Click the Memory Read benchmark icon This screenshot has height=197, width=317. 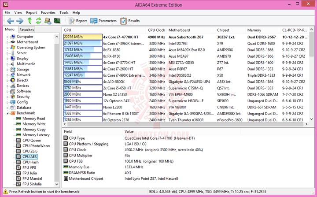click(18, 119)
